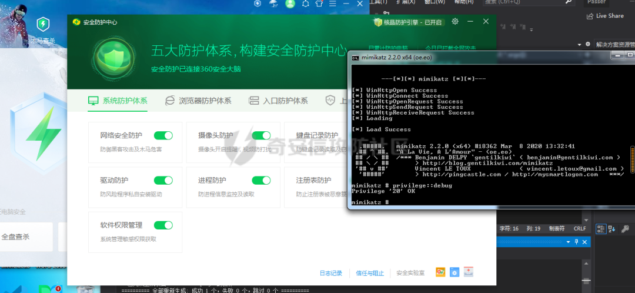Click the mimikatz console title bar icon
This screenshot has height=293, width=635.
tap(355, 58)
